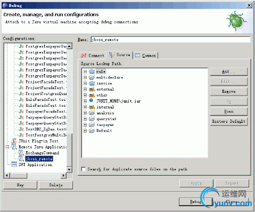Open the Common tab
Viewport: 255px width, 212px height.
145,56
